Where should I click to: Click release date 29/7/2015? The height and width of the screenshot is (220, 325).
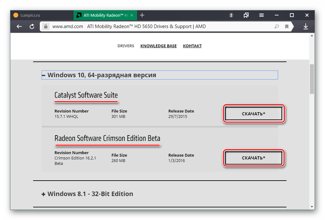178,117
